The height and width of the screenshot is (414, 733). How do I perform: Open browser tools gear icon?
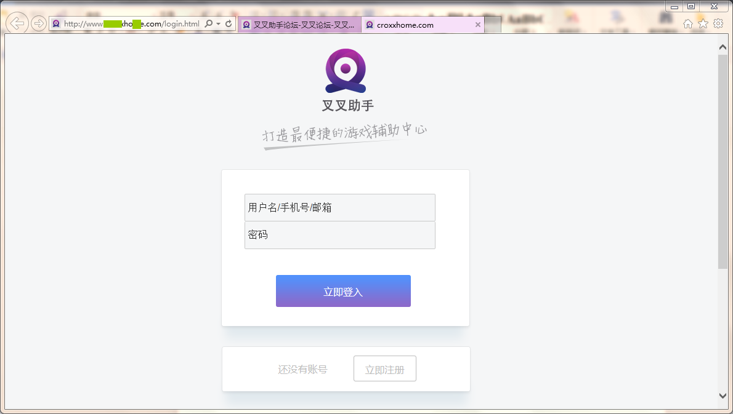coord(718,23)
